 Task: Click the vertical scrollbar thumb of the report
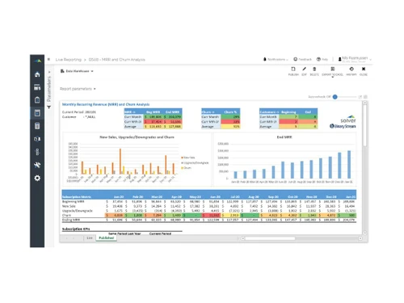365,125
